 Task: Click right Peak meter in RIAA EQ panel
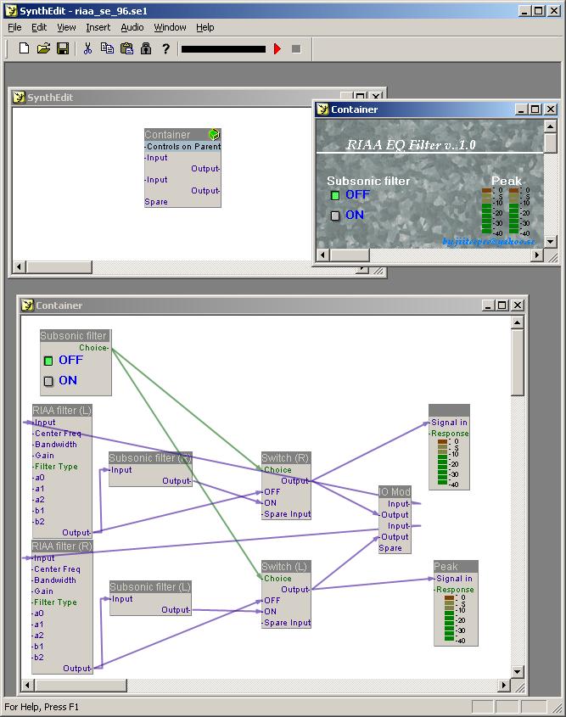click(514, 210)
